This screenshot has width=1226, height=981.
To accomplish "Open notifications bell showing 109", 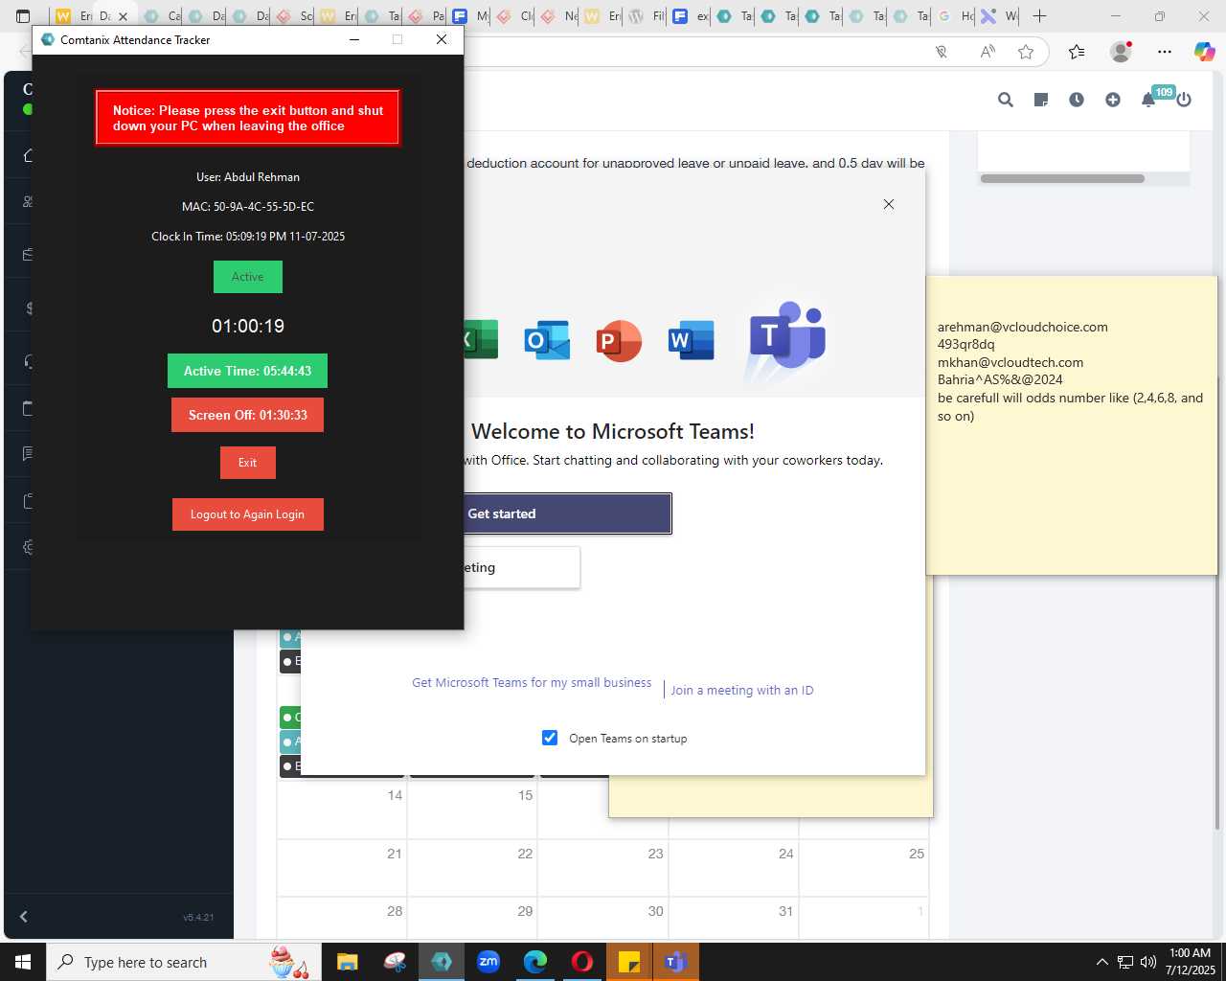I will tap(1149, 99).
